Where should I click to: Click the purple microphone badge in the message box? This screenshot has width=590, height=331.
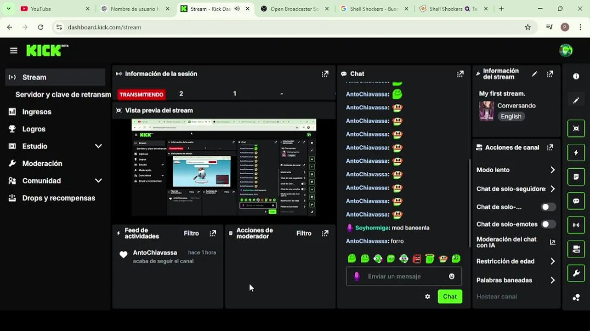tap(356, 276)
